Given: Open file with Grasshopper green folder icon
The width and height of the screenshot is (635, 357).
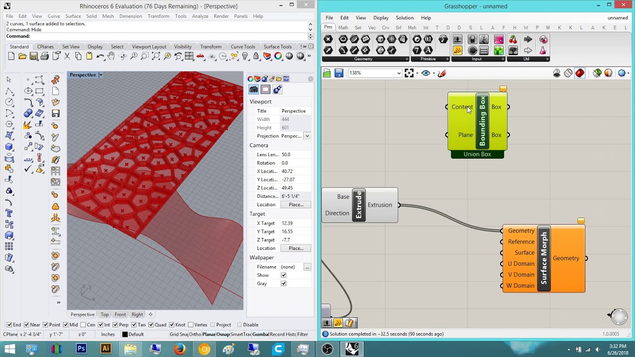Looking at the screenshot, I should (327, 73).
